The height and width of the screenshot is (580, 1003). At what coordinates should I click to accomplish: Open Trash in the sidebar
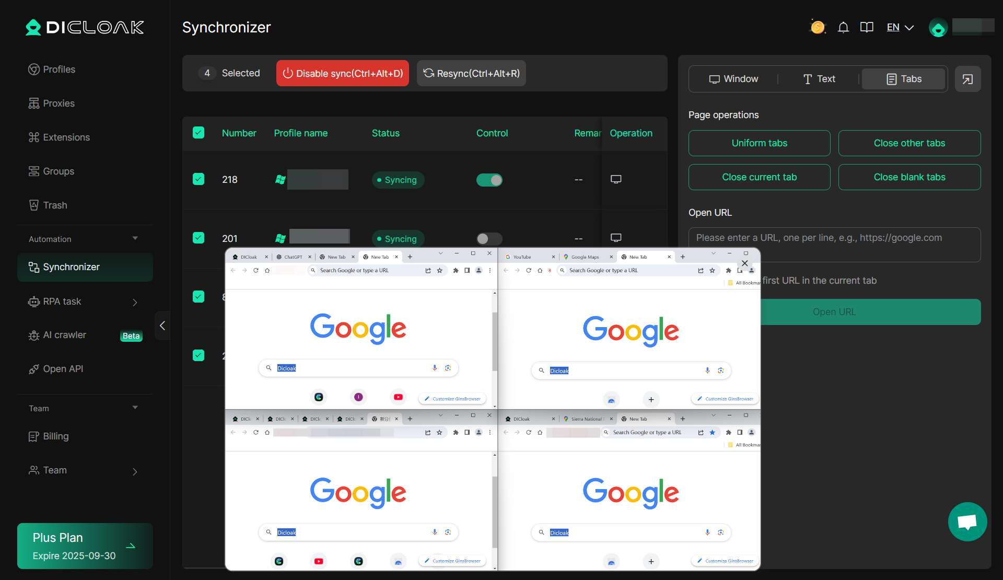(x=85, y=205)
